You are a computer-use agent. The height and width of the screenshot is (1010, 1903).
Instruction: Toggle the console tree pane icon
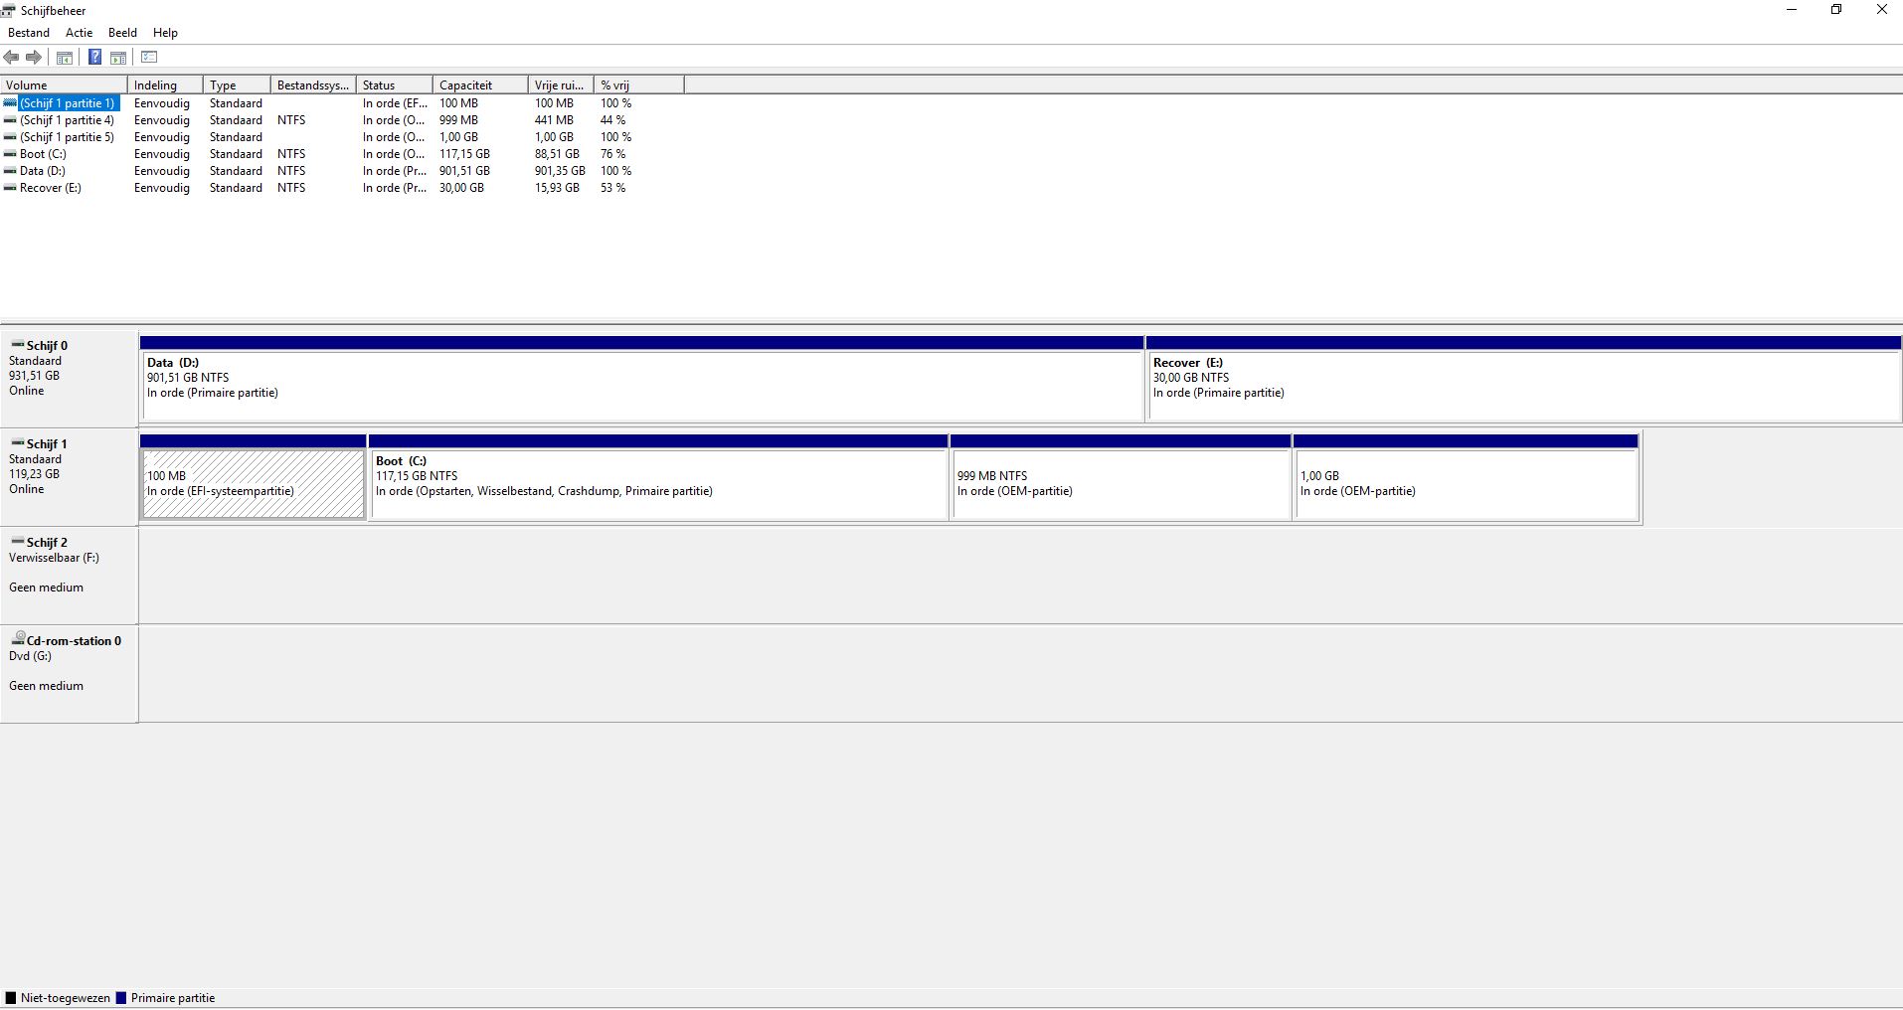(x=65, y=58)
